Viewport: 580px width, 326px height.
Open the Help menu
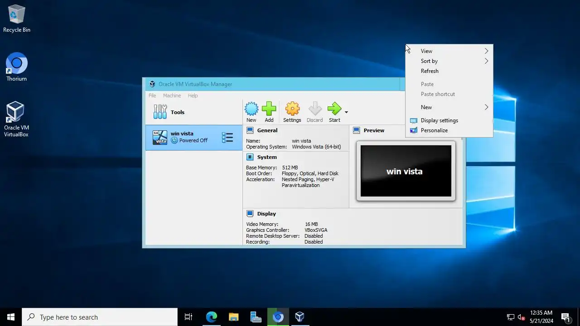pyautogui.click(x=193, y=96)
